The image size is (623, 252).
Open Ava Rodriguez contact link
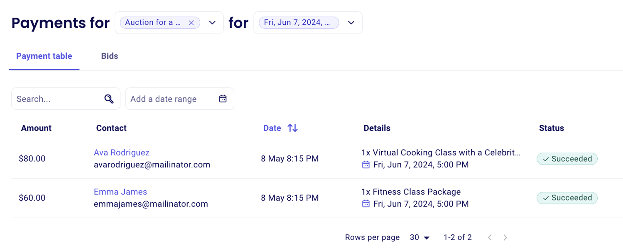click(122, 153)
